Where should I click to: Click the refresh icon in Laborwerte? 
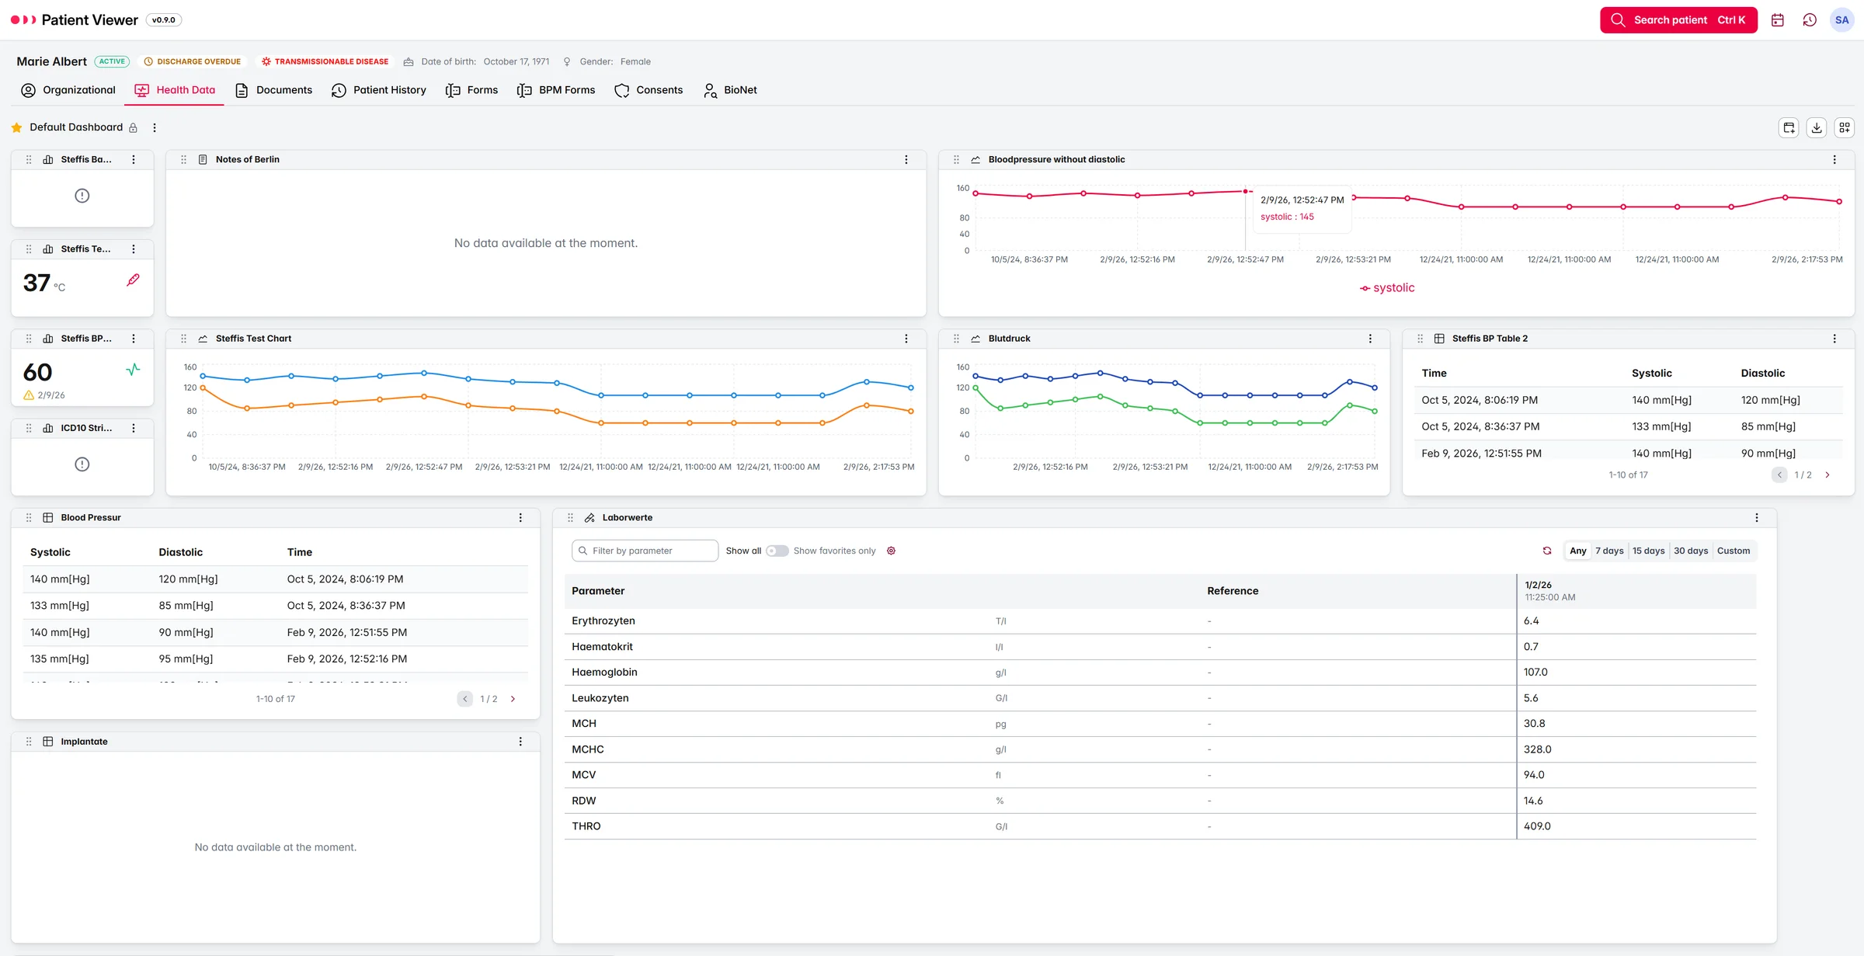click(1547, 551)
